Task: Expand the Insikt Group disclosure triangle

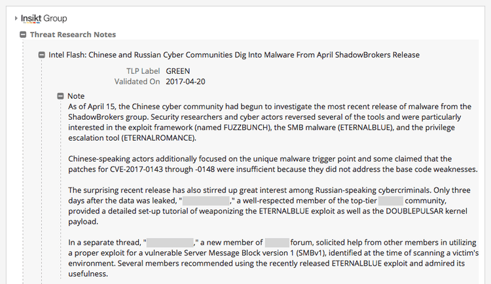Action: click(15, 18)
